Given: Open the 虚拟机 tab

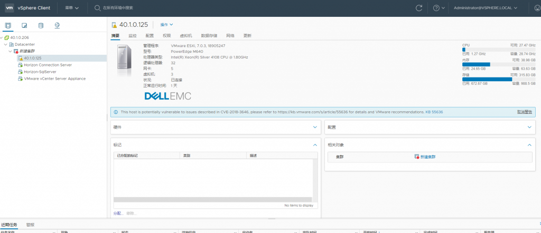Looking at the screenshot, I should (x=185, y=36).
